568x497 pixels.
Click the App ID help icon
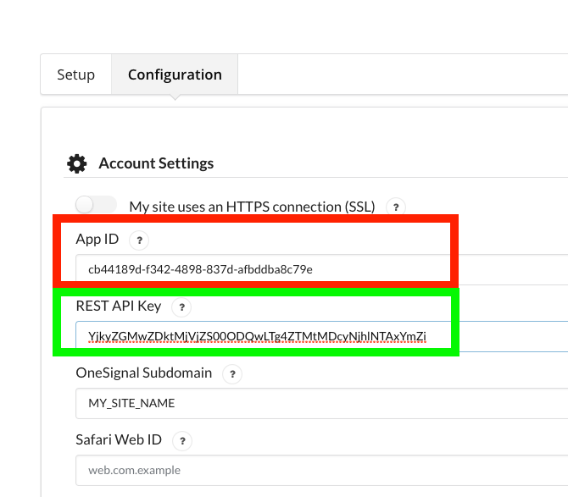[141, 240]
